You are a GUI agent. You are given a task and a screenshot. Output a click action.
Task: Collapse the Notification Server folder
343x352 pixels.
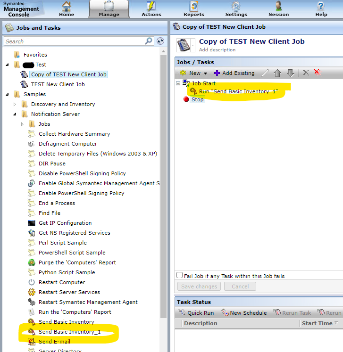click(x=15, y=114)
